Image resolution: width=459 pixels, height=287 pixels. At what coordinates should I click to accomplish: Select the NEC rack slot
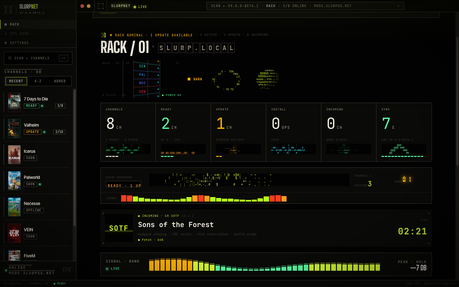146,83
